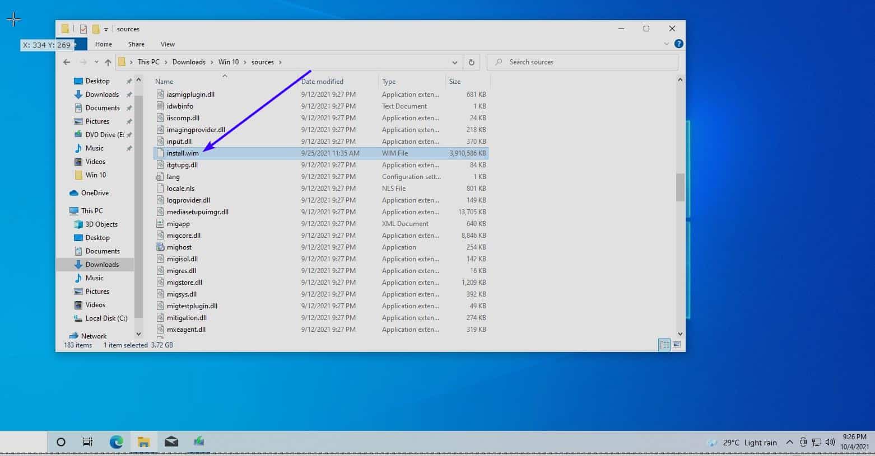The width and height of the screenshot is (875, 456).
Task: Select the Downloads breadcrumb in address bar
Action: tap(189, 62)
